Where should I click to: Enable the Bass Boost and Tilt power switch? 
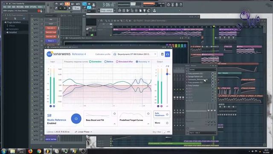tap(114, 113)
